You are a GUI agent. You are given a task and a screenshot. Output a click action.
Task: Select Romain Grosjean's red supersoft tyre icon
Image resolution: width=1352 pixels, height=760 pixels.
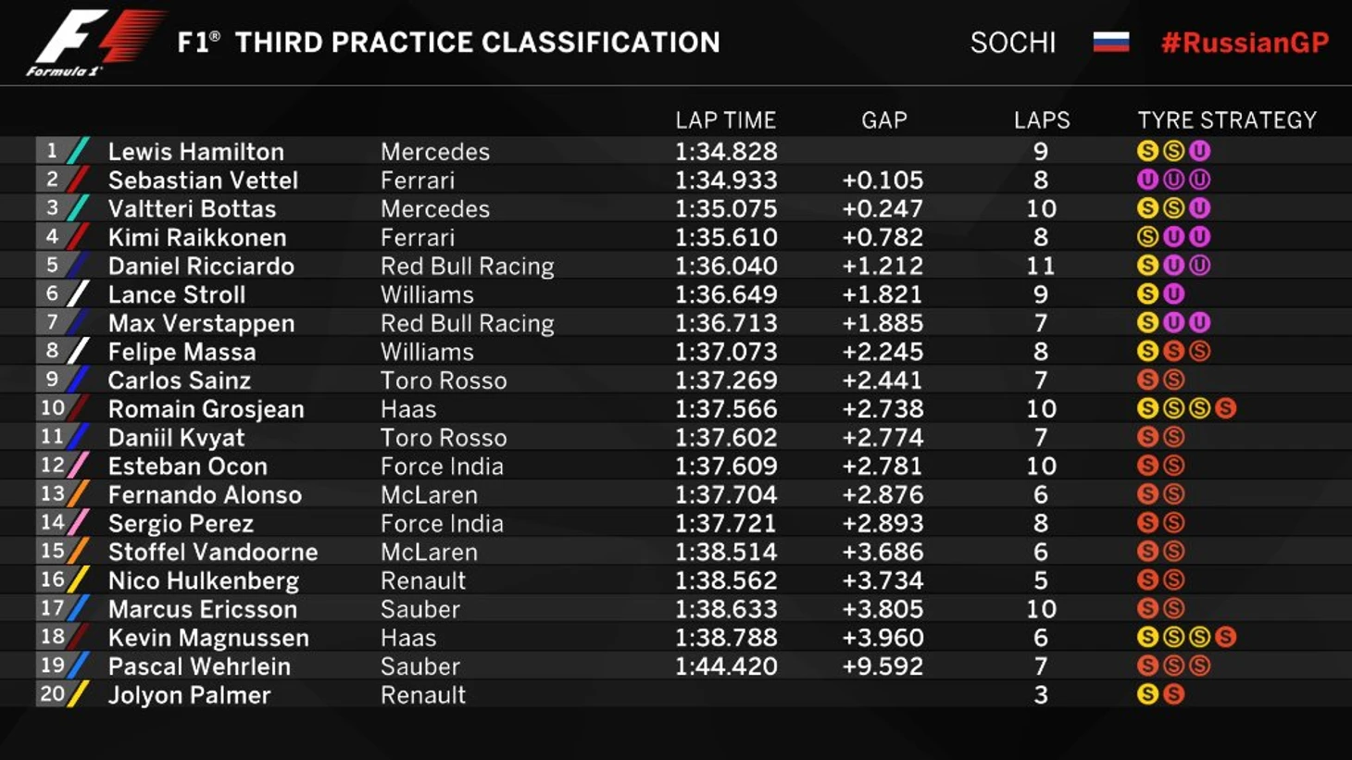click(1226, 408)
